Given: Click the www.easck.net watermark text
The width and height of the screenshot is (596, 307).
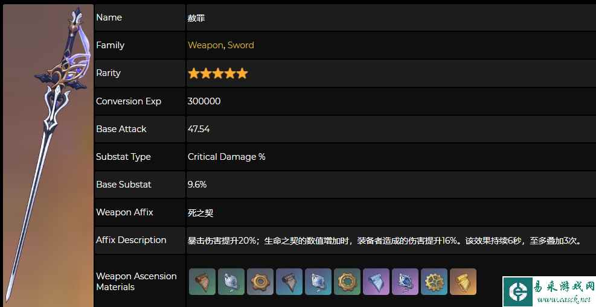Looking at the screenshot, I should pyautogui.click(x=563, y=299).
